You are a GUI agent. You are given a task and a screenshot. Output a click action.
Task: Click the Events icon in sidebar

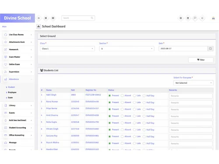6,113
